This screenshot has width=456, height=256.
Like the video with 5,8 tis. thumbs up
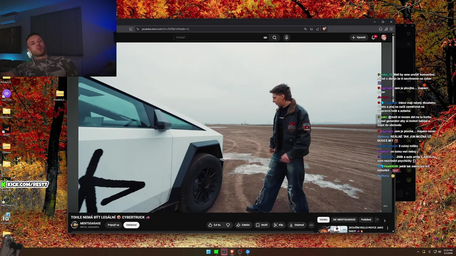(214, 225)
